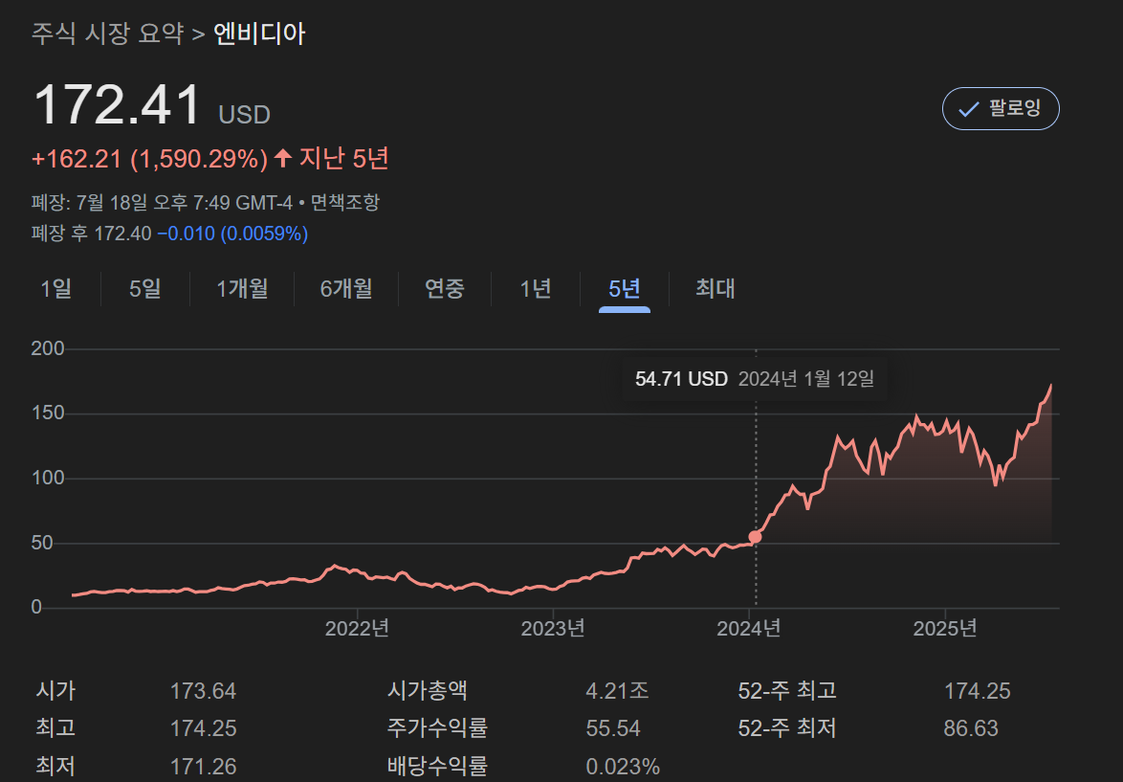Click the 최고 value 174.25
The height and width of the screenshot is (782, 1123).
(203, 728)
